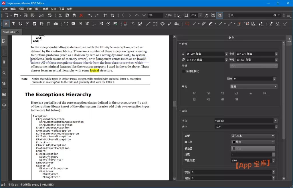Click the 填充色 black color selector

(x=253, y=142)
